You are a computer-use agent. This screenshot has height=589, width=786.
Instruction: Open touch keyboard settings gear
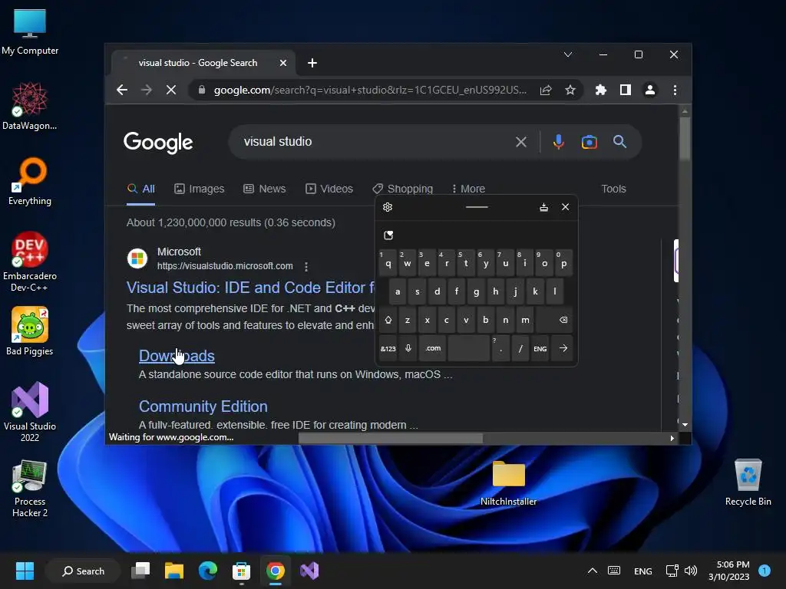388,207
